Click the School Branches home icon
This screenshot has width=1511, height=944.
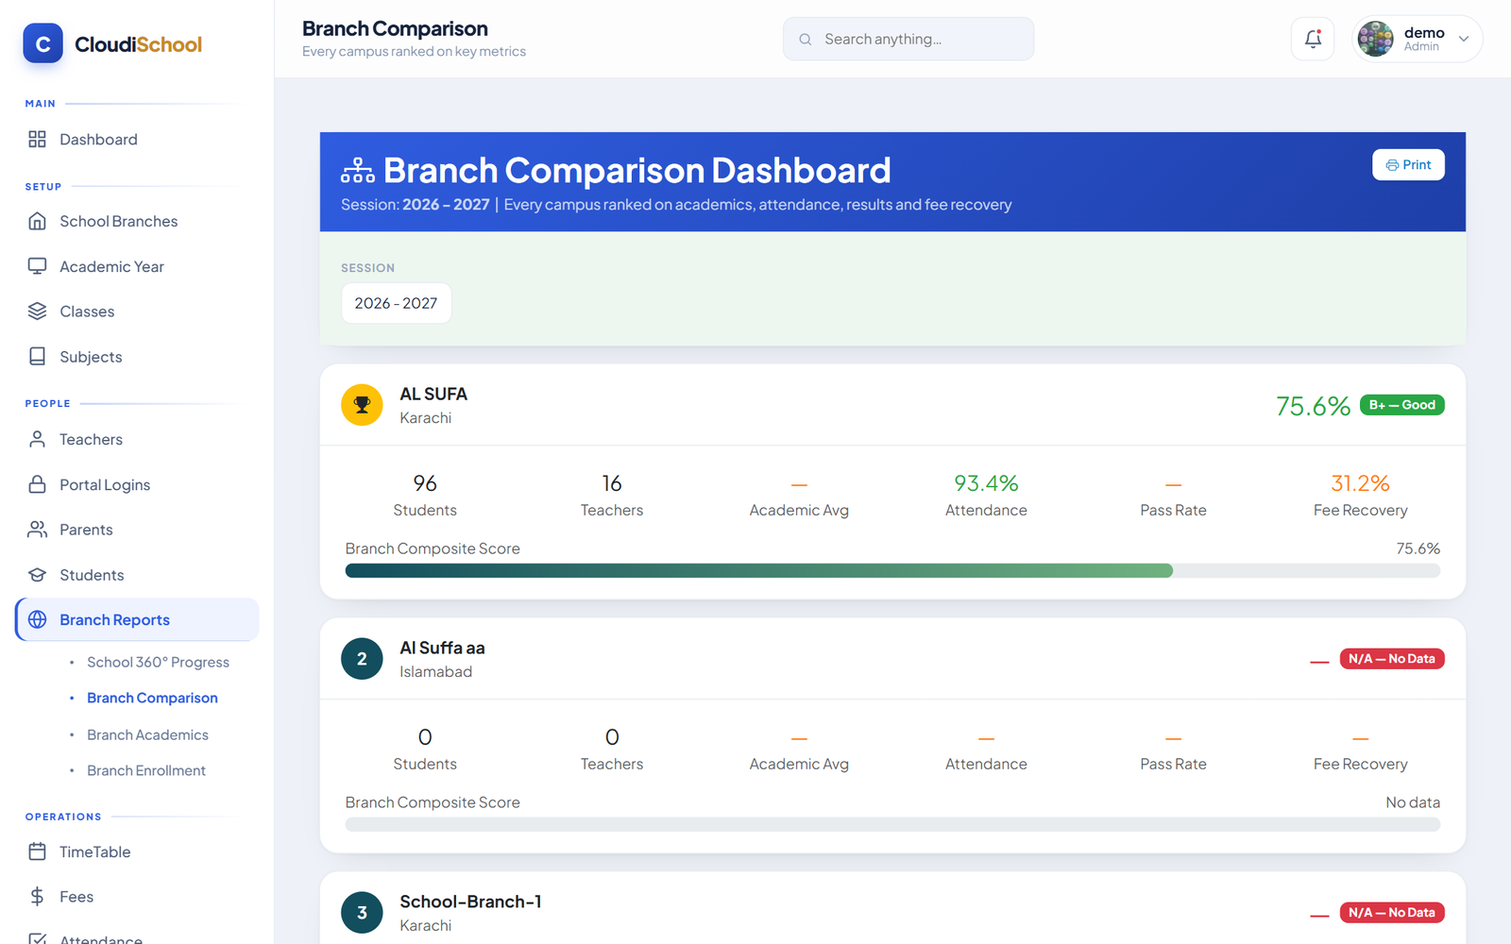coord(37,221)
